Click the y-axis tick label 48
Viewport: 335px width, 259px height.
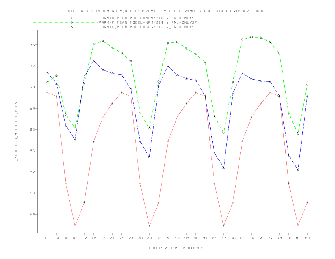click(x=33, y=193)
